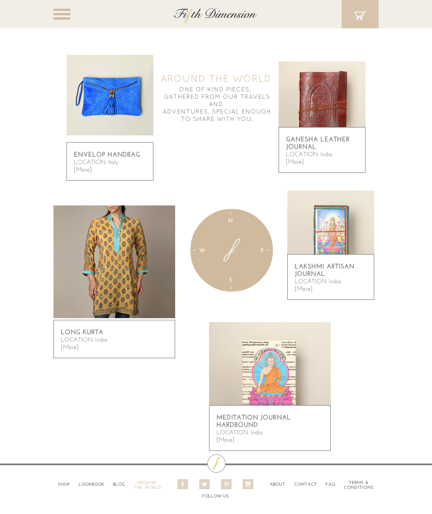Open the hamburger menu icon
This screenshot has height=514, width=432.
pos(62,14)
